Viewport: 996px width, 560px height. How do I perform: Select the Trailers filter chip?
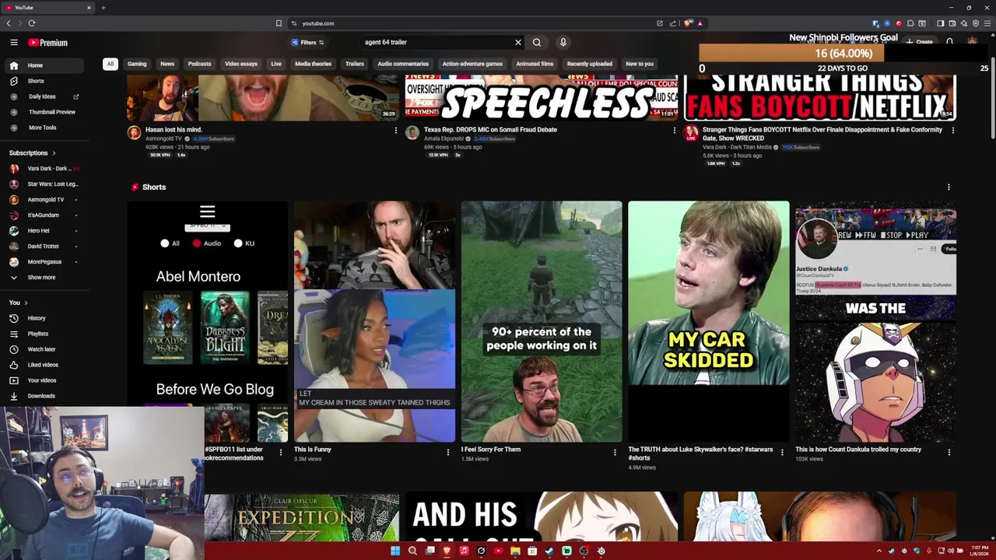[355, 64]
